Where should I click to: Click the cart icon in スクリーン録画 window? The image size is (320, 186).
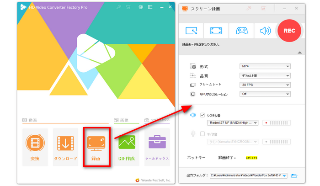tap(263, 8)
